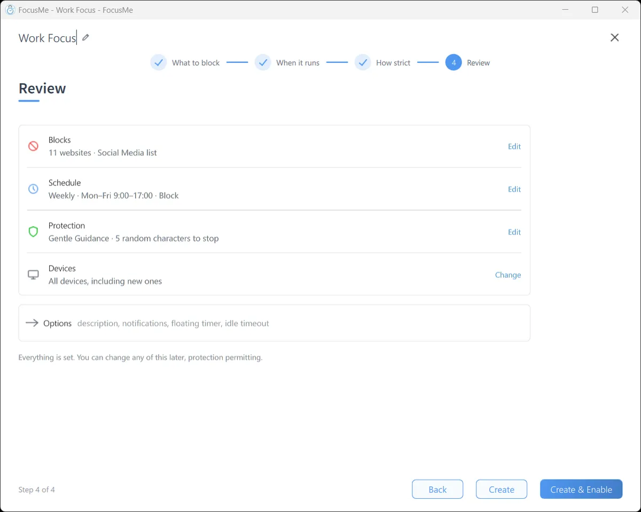Click the red Blocks prohibited icon
641x512 pixels.
point(33,146)
